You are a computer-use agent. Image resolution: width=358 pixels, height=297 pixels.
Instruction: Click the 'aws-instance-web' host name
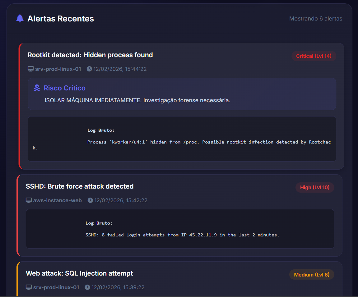coord(58,200)
